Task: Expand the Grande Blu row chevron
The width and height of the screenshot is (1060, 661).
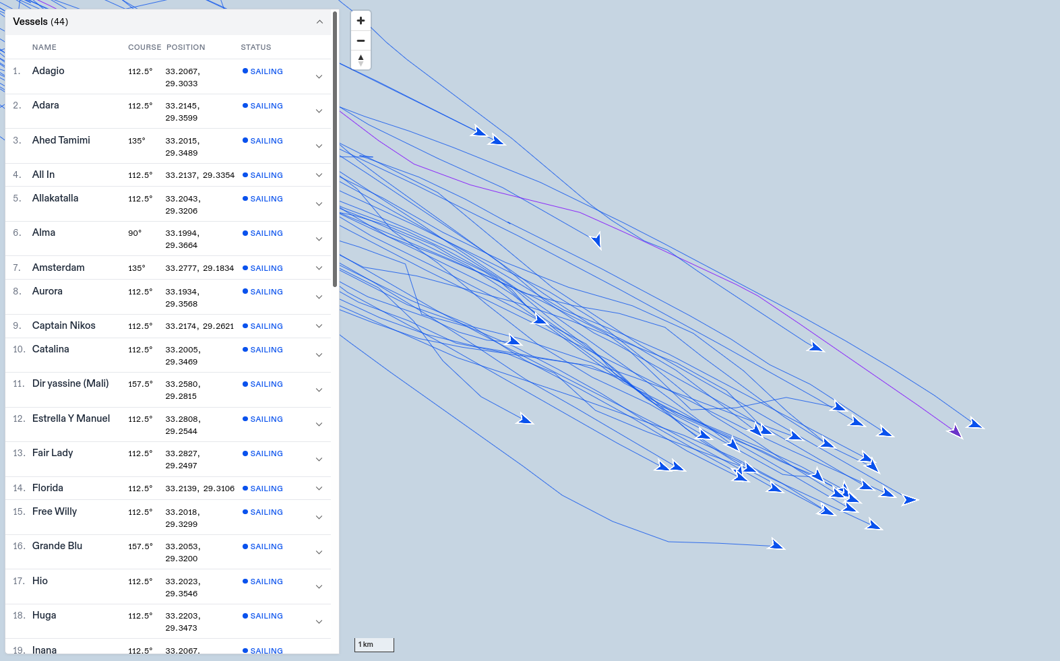Action: point(319,553)
